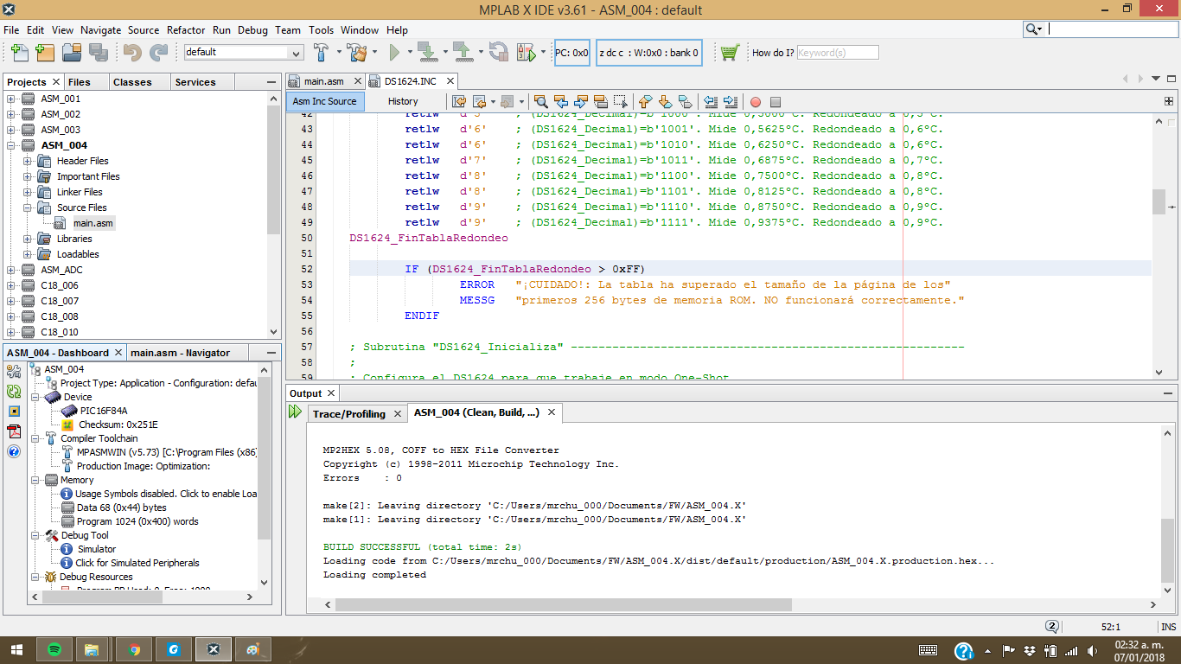Click the Build Project hammer icon
Screen dimensions: 1181x664
pos(321,52)
